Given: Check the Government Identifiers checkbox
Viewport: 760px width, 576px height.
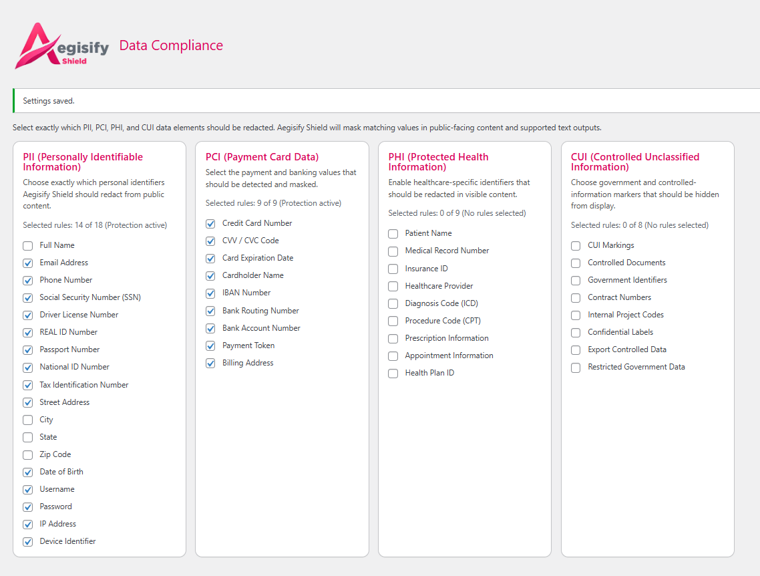Looking at the screenshot, I should click(x=576, y=281).
